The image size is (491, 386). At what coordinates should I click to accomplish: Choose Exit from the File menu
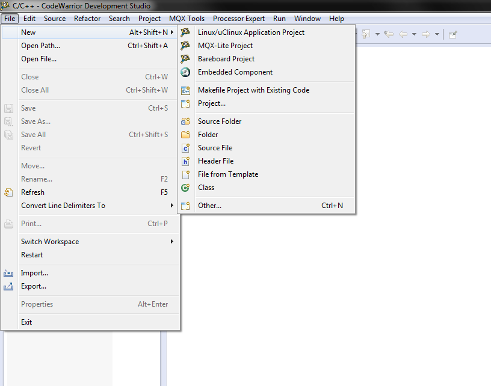(90, 322)
